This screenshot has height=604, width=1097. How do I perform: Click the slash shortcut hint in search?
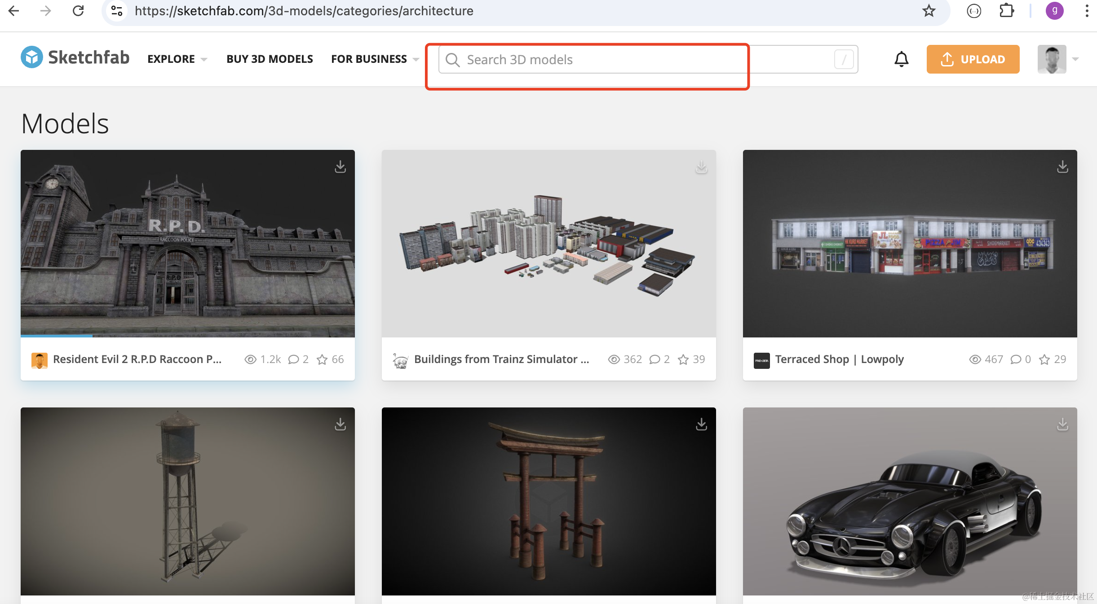pos(844,60)
